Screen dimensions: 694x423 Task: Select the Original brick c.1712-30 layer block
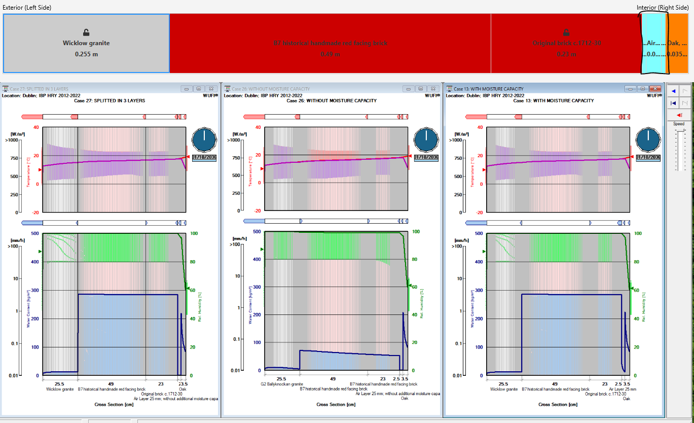tap(566, 44)
